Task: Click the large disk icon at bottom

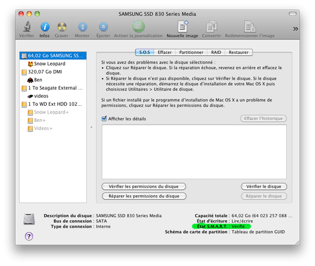Action: point(29,219)
